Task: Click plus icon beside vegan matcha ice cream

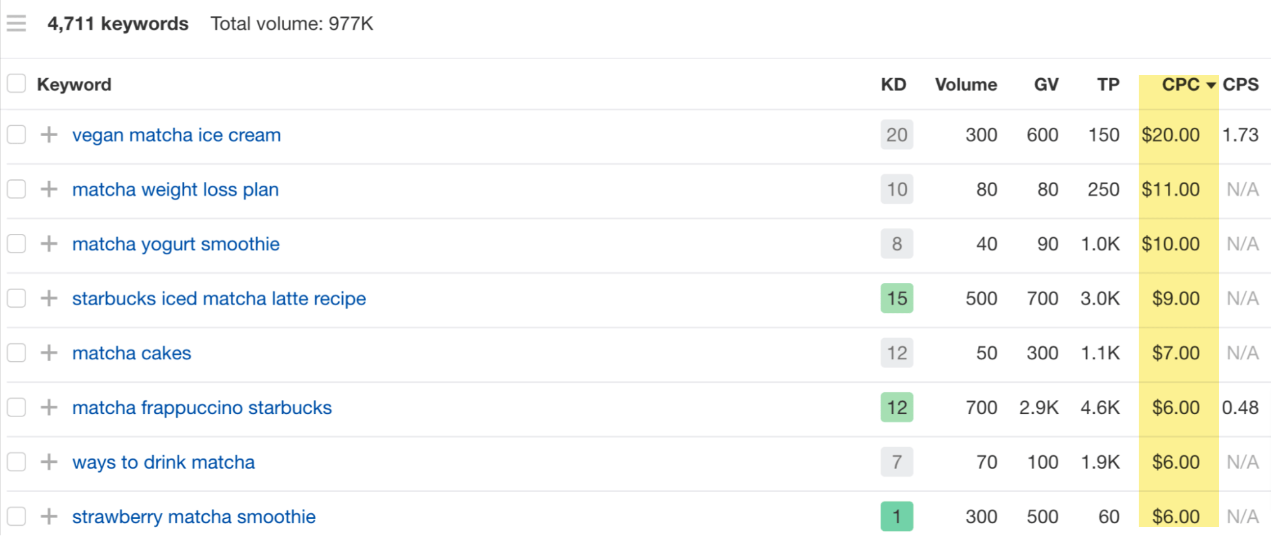Action: pyautogui.click(x=49, y=135)
